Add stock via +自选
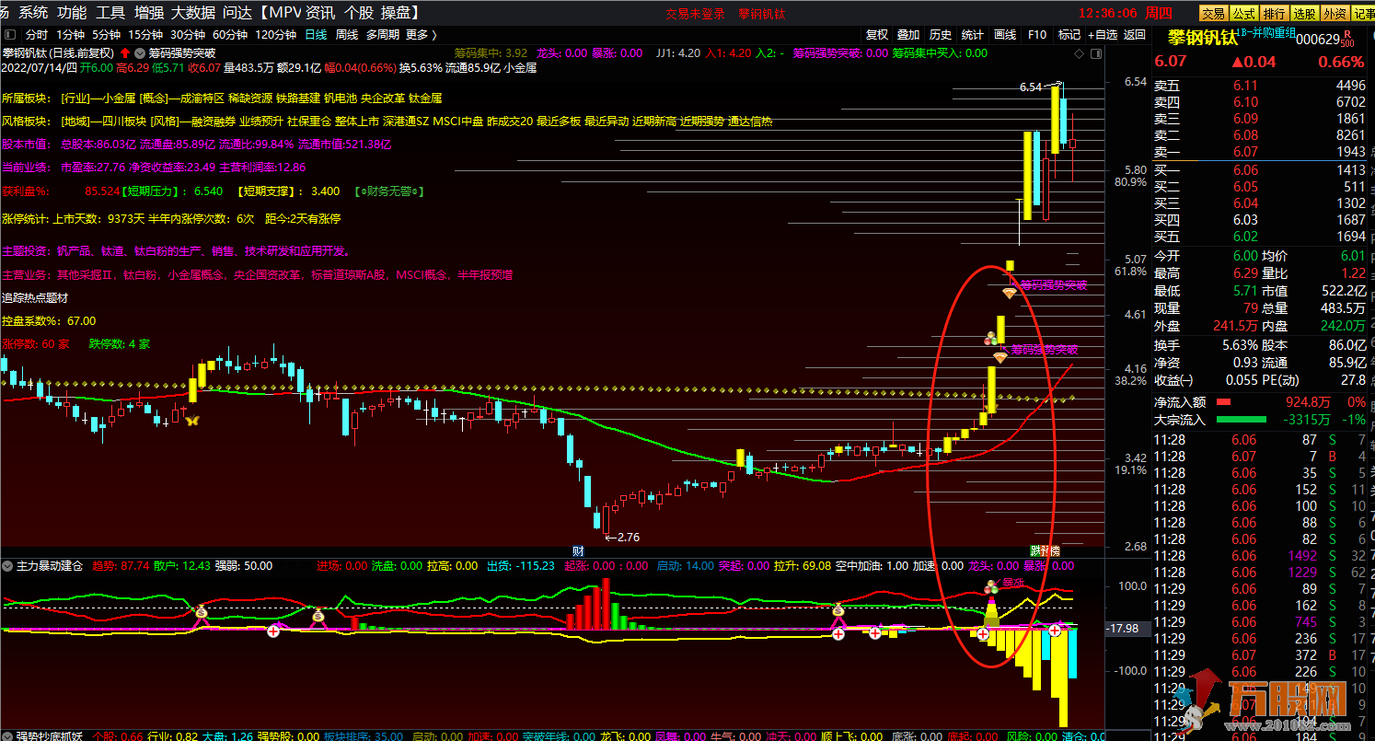The image size is (1375, 741). 1103,34
